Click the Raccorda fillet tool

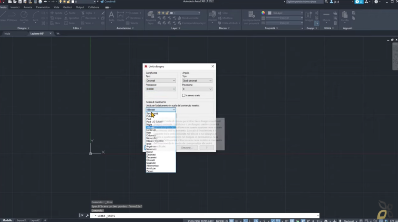pyautogui.click(x=89, y=18)
